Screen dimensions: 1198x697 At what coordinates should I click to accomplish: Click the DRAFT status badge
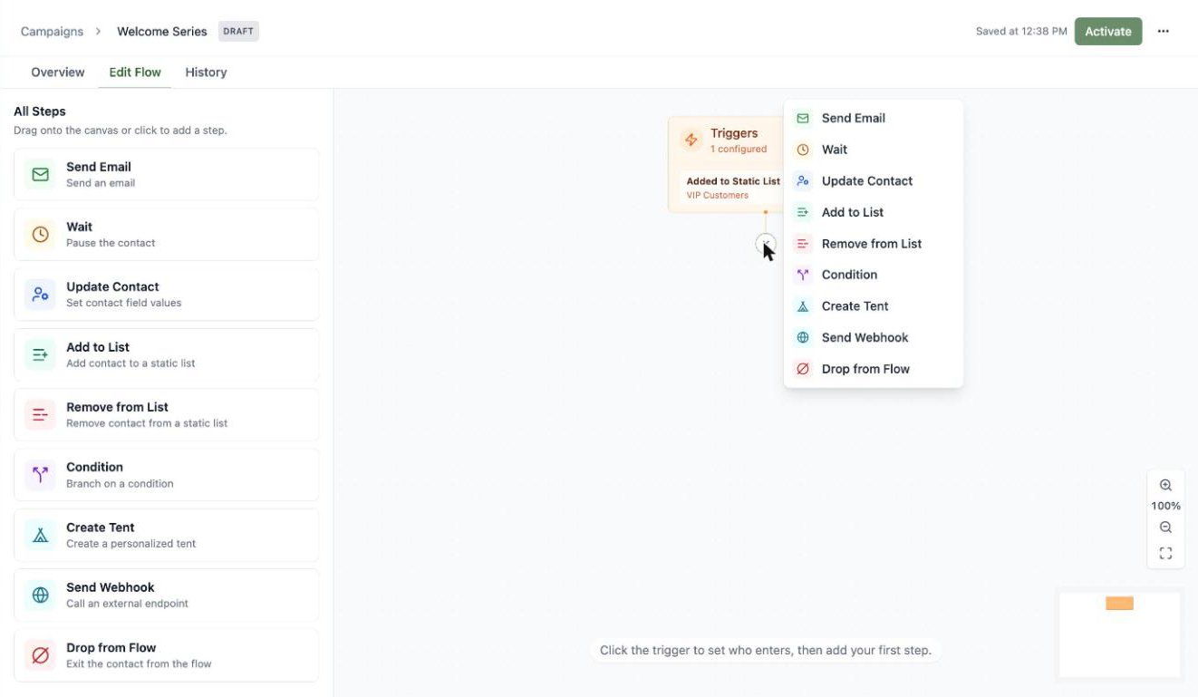(238, 31)
